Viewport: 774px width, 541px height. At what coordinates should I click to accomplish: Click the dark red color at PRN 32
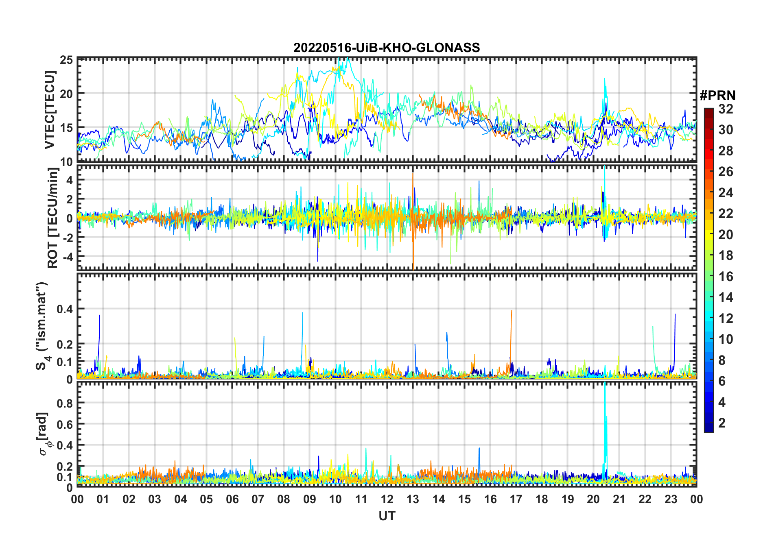click(x=709, y=111)
